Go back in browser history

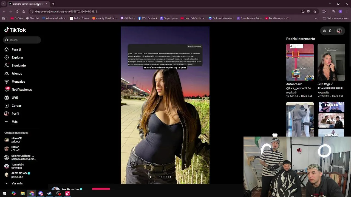coord(4,11)
